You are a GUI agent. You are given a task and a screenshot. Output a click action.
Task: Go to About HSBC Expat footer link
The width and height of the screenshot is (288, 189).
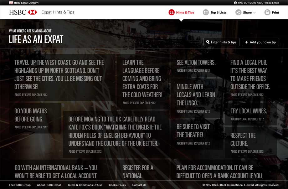tap(49, 185)
